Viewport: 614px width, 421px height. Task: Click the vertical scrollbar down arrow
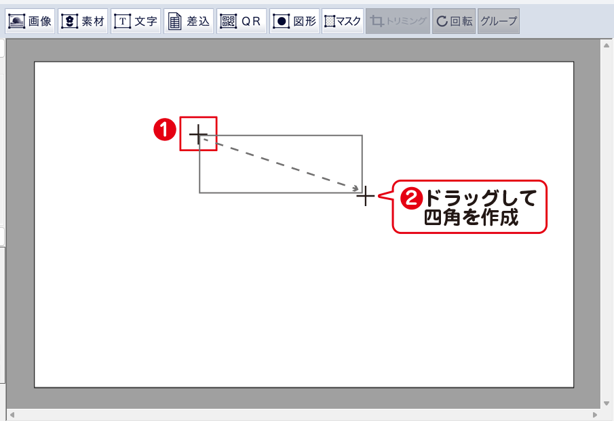(x=606, y=402)
